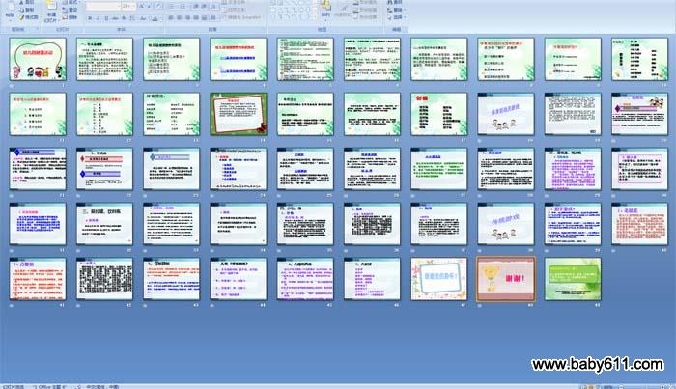This screenshot has height=389, width=676.
Task: Select the first slide titled 幼儿园健康活动
Action: coord(38,60)
